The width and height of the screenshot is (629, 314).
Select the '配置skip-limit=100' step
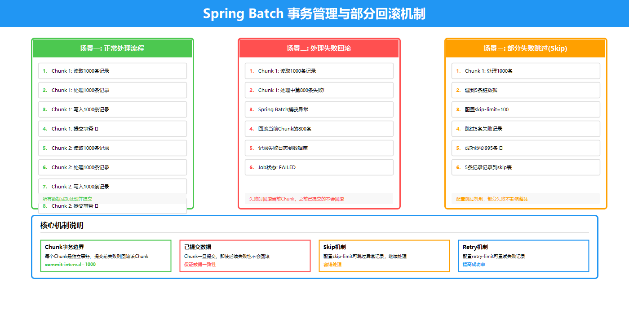click(526, 109)
